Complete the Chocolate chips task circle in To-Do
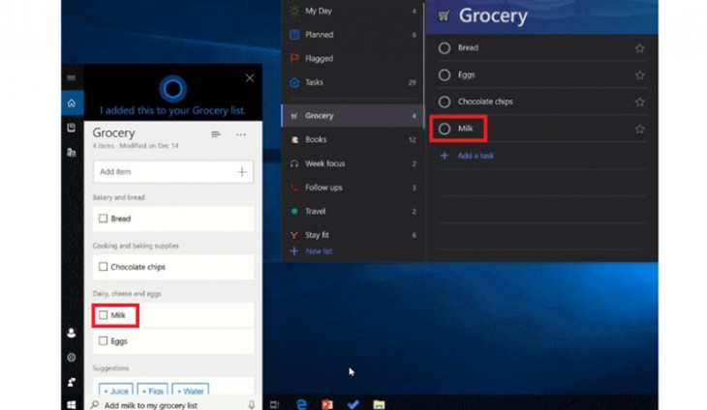 [445, 102]
